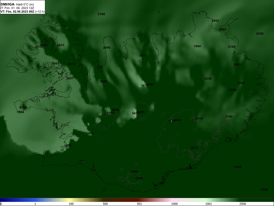Select the 2608 value
This screenshot has width=274, height=206.
(233, 90)
